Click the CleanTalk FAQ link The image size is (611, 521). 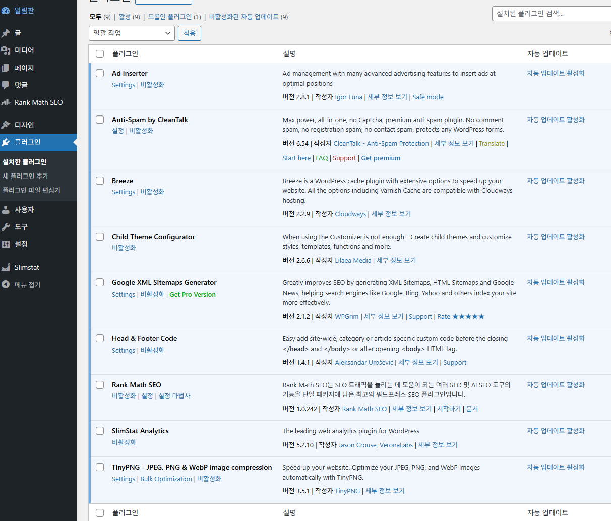pyautogui.click(x=322, y=158)
